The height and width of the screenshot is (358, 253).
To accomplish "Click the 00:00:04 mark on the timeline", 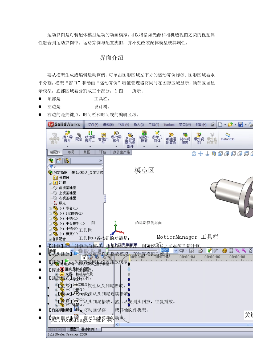I will (x=187, y=257).
